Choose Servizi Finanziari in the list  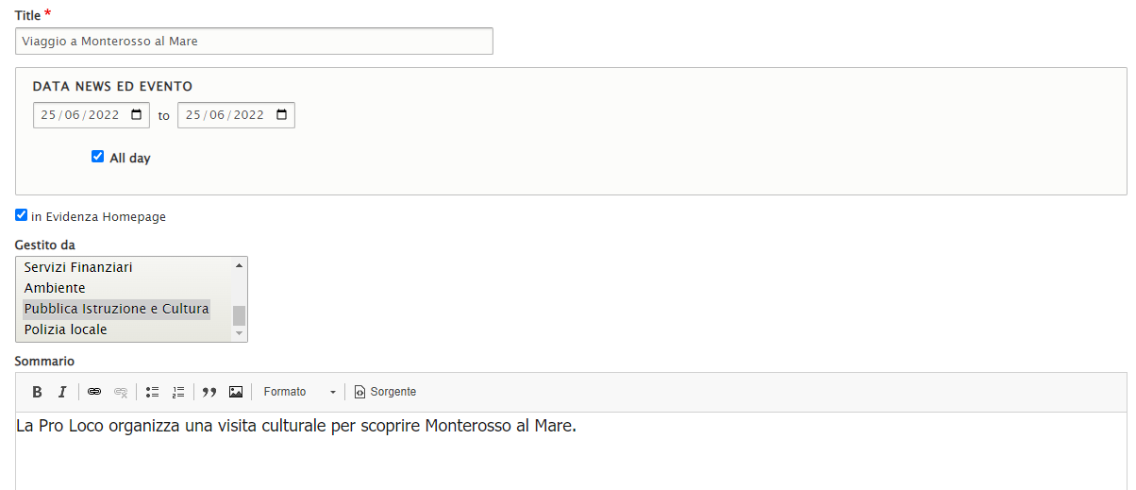[78, 267]
